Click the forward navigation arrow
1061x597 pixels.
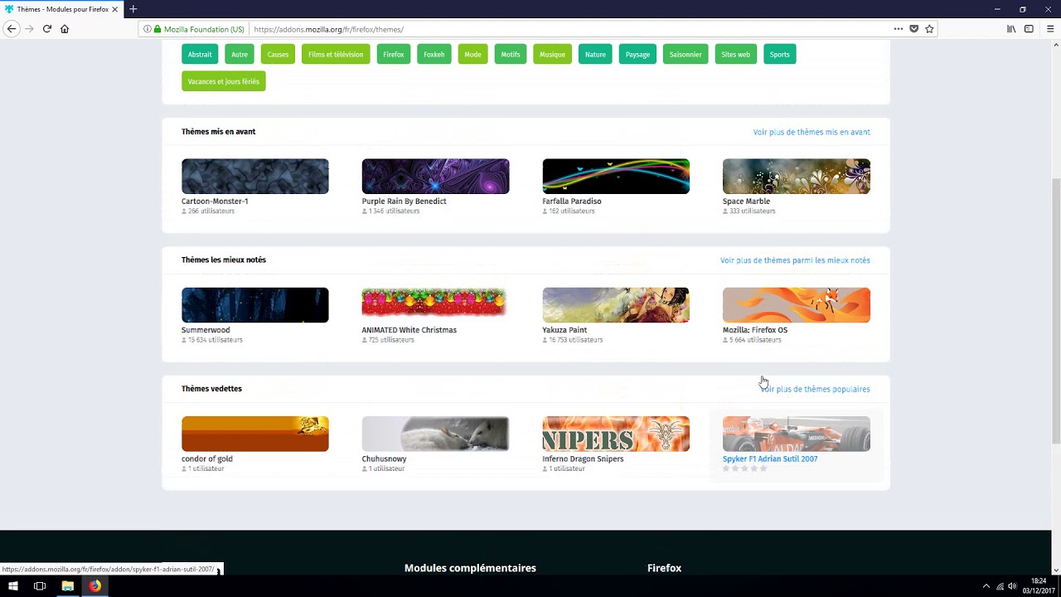(30, 29)
